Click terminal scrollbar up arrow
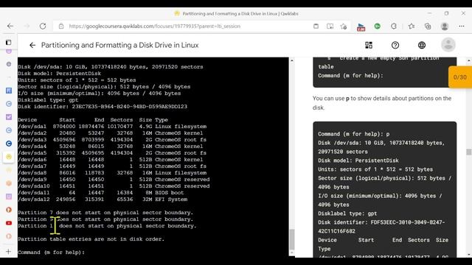This screenshot has height=265, width=472. coord(292,60)
